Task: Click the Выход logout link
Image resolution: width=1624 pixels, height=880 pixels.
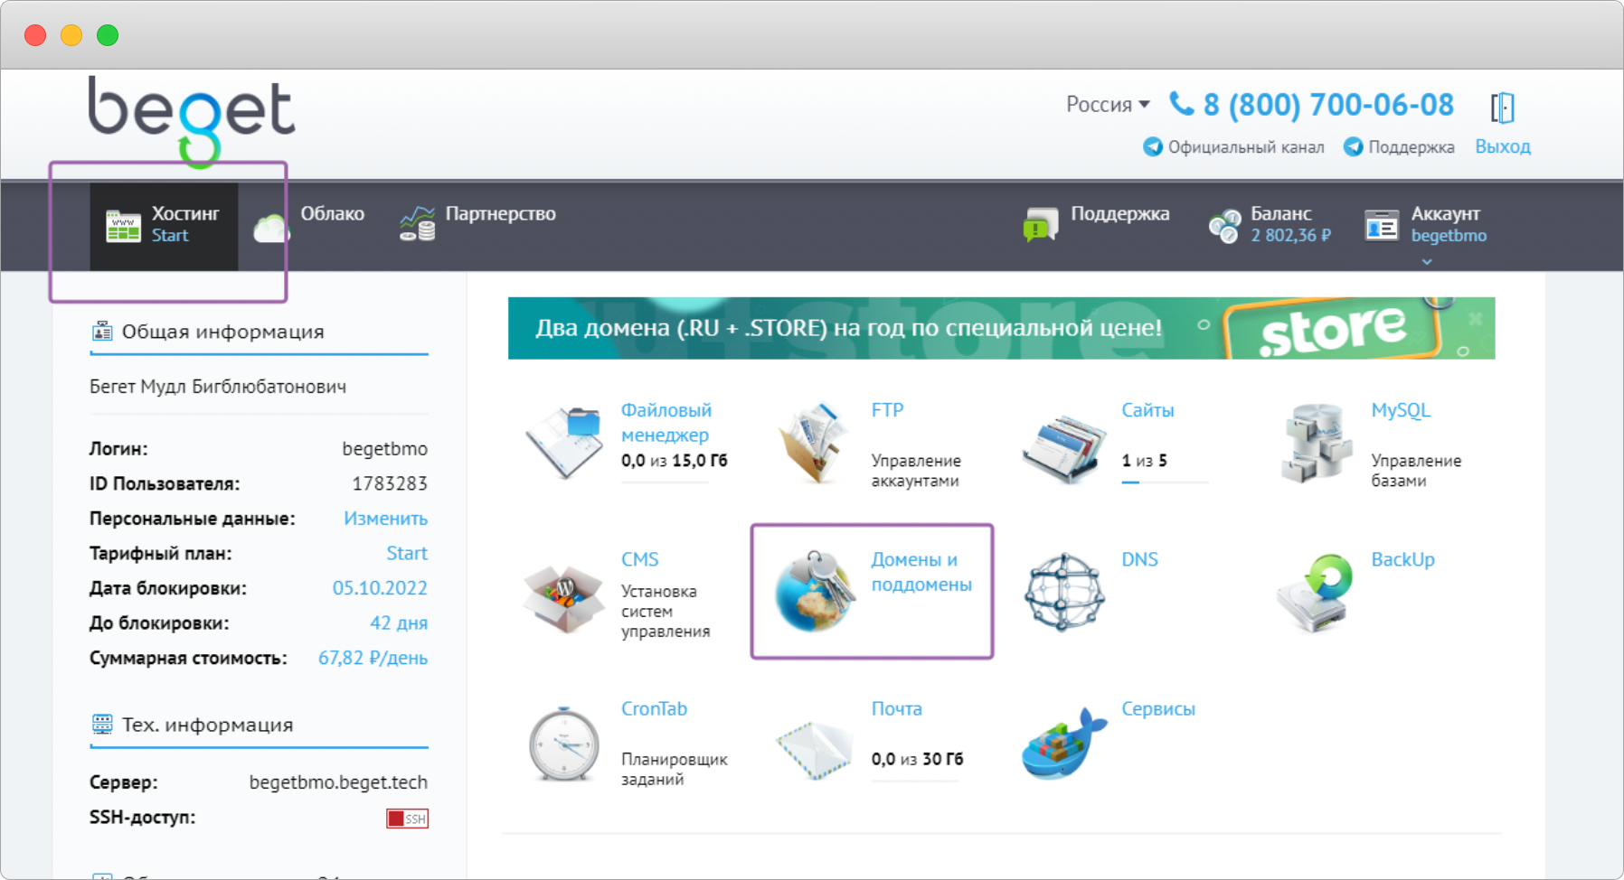Action: click(1502, 146)
